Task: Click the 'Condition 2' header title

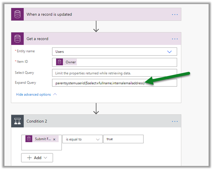Action: [37, 121]
